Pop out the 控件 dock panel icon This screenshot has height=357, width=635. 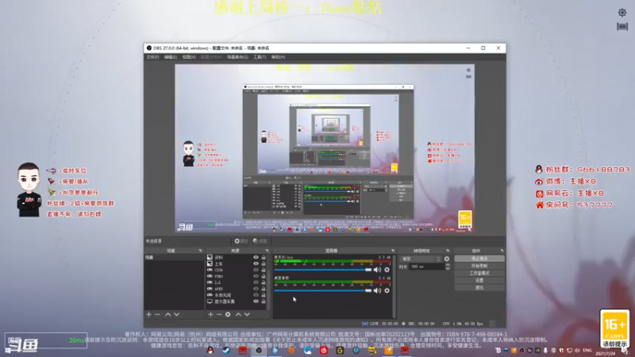coord(502,251)
